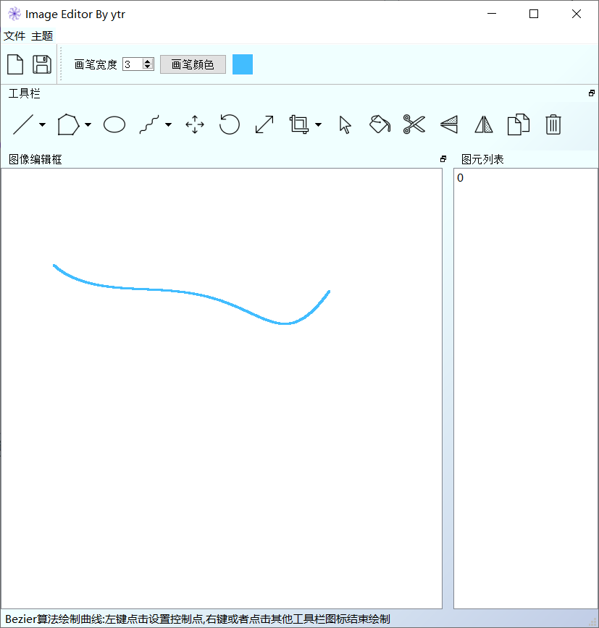This screenshot has width=599, height=628.
Task: Decrease pen width with down arrow
Action: click(x=148, y=67)
